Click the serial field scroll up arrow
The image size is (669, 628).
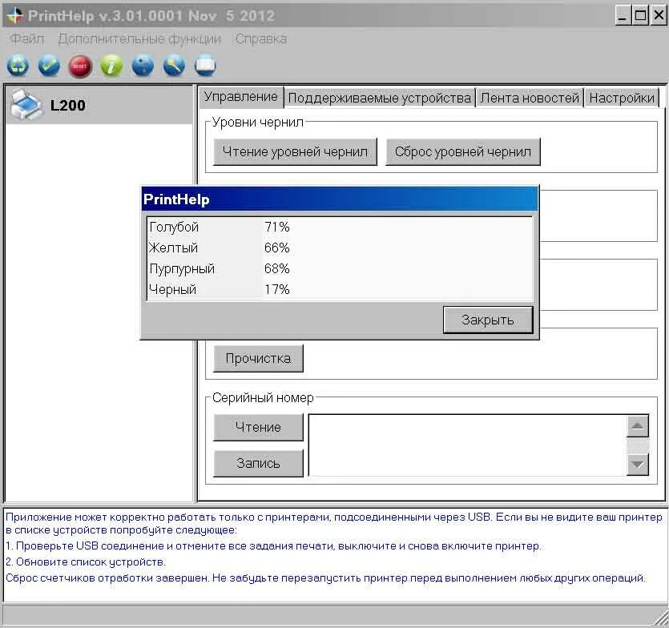tap(638, 425)
